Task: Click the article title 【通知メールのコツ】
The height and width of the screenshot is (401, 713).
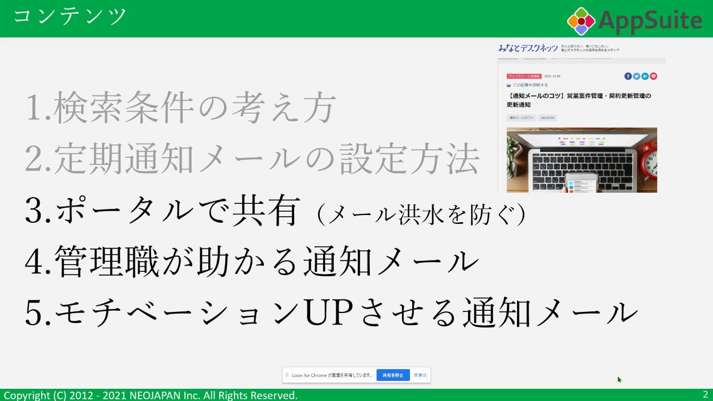Action: [x=579, y=100]
